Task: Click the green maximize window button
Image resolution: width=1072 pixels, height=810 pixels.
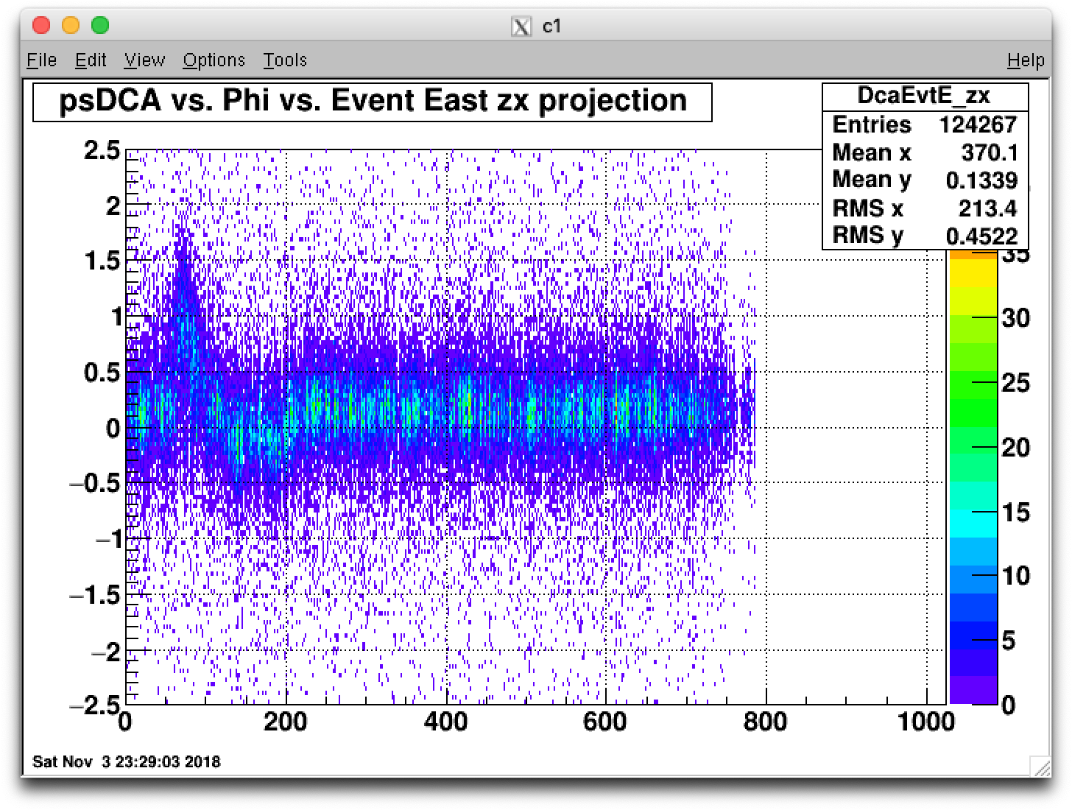Action: 100,26
